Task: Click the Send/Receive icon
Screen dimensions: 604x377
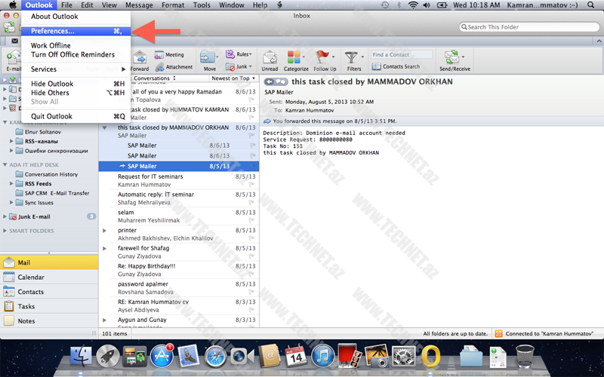Action: click(451, 58)
